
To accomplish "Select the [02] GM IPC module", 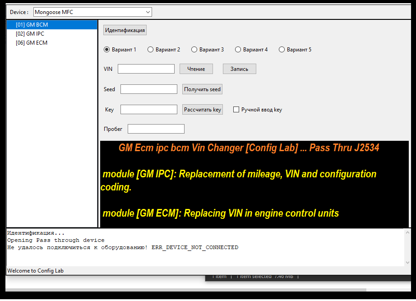I will tap(30, 33).
